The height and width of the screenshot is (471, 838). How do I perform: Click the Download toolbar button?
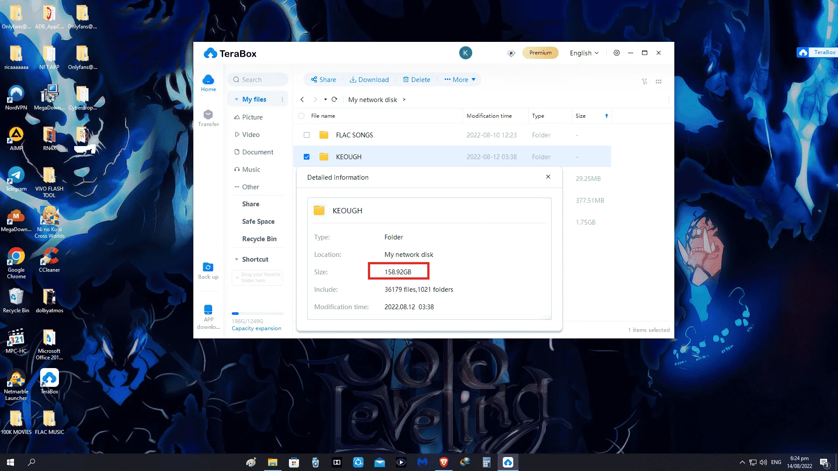369,79
